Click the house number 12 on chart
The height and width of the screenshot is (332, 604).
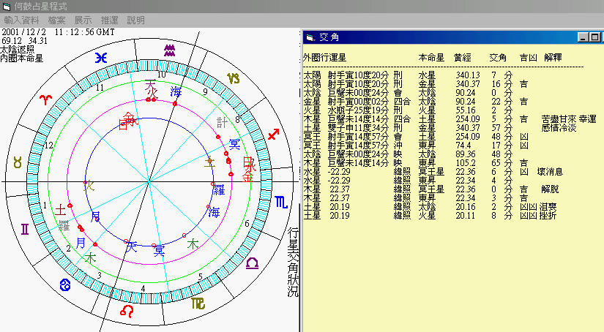(48, 146)
